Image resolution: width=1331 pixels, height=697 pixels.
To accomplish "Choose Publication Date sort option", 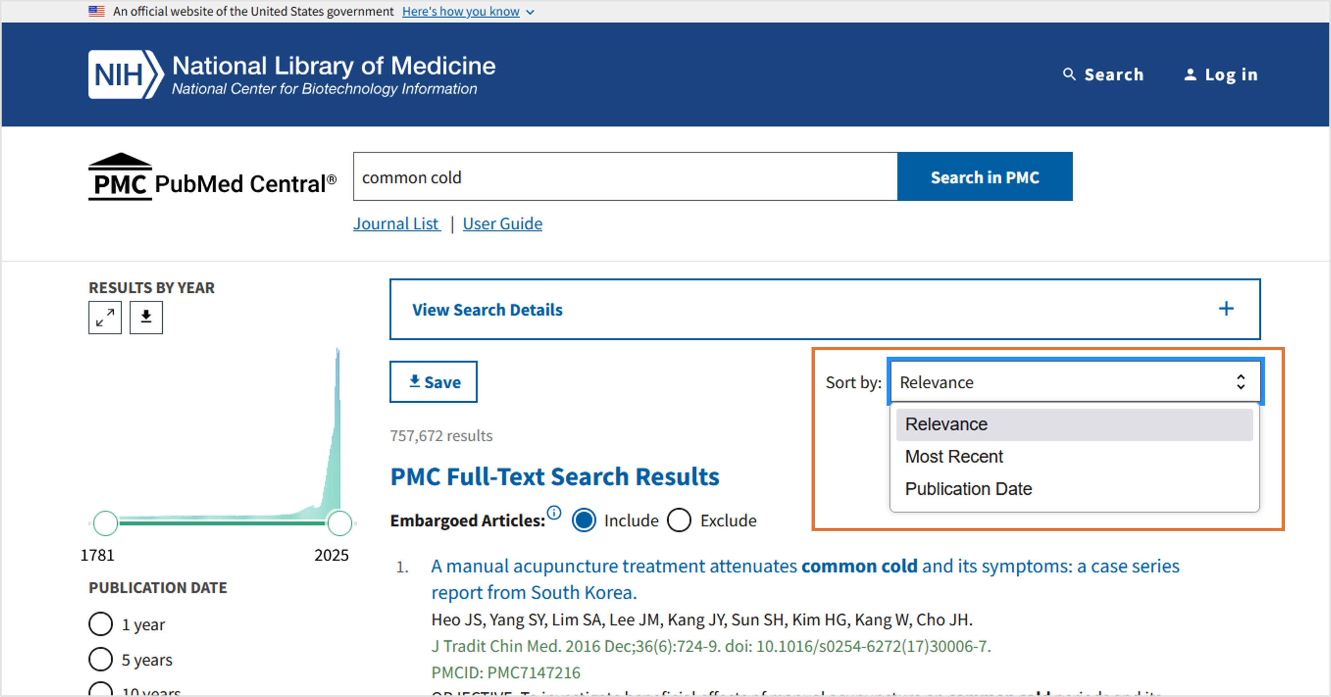I will 968,489.
